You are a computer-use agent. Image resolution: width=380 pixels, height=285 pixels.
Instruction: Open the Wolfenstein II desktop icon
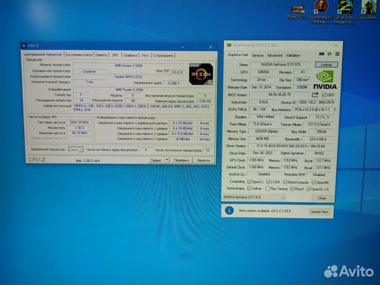click(321, 12)
